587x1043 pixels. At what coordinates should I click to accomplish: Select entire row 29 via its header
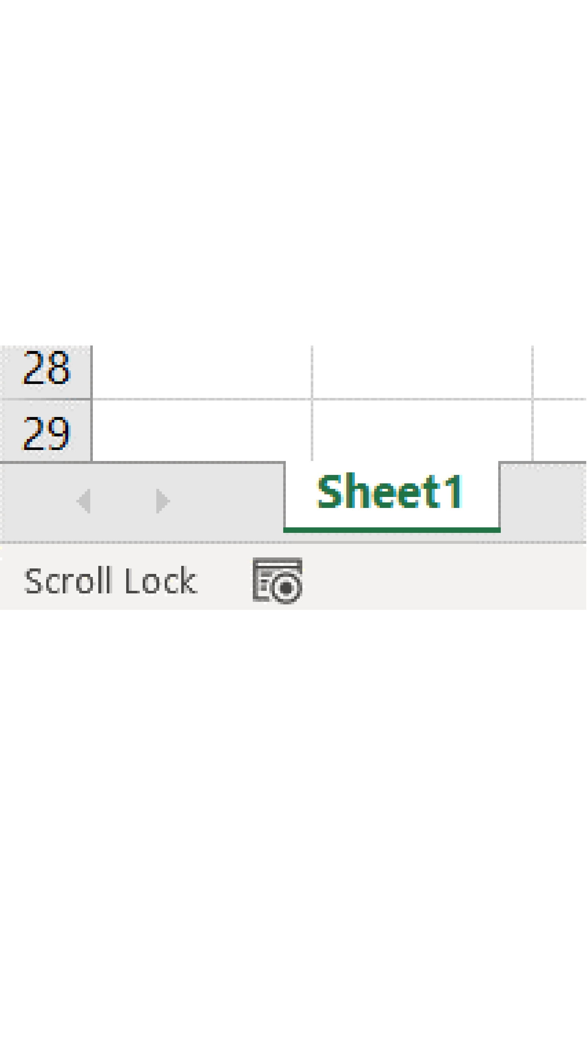[x=45, y=432]
